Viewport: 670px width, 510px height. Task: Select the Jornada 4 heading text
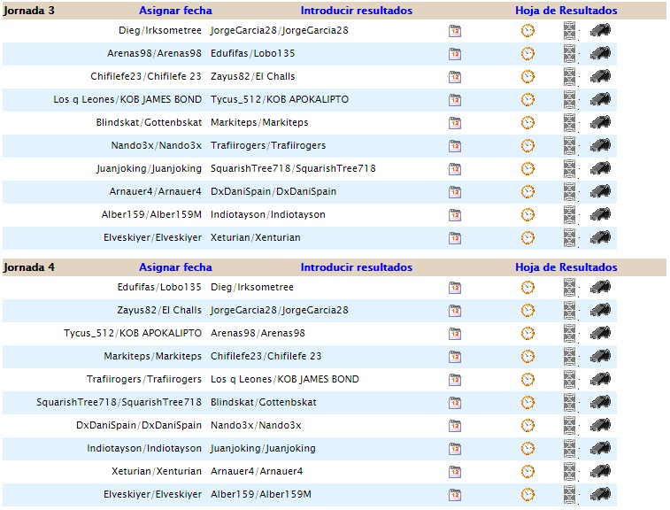pyautogui.click(x=28, y=267)
